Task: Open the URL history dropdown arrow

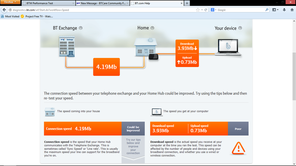Action: pyautogui.click(x=202, y=10)
